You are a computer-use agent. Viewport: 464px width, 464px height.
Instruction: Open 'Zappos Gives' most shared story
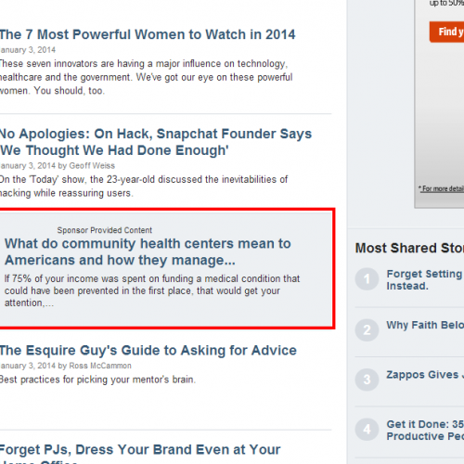[425, 375]
